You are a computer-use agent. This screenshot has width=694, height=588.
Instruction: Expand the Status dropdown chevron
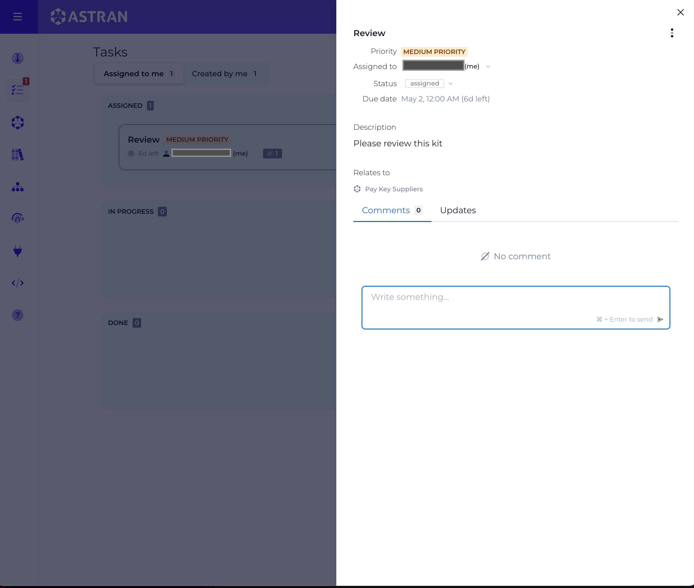point(450,84)
